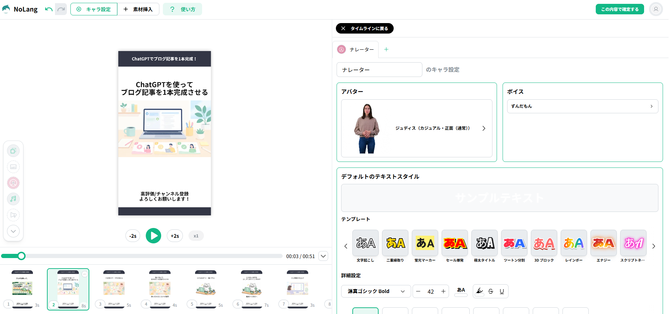The image size is (670, 314).
Task: Open the music tool in left sidebar
Action: pyautogui.click(x=13, y=199)
